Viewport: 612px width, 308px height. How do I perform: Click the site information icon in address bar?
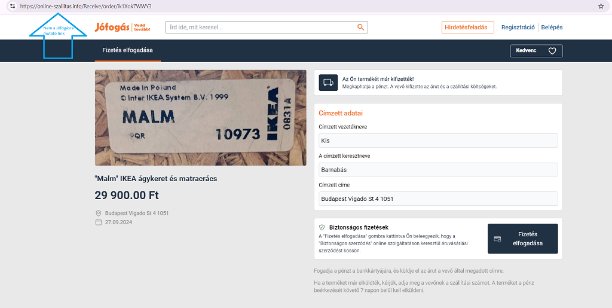point(12,6)
